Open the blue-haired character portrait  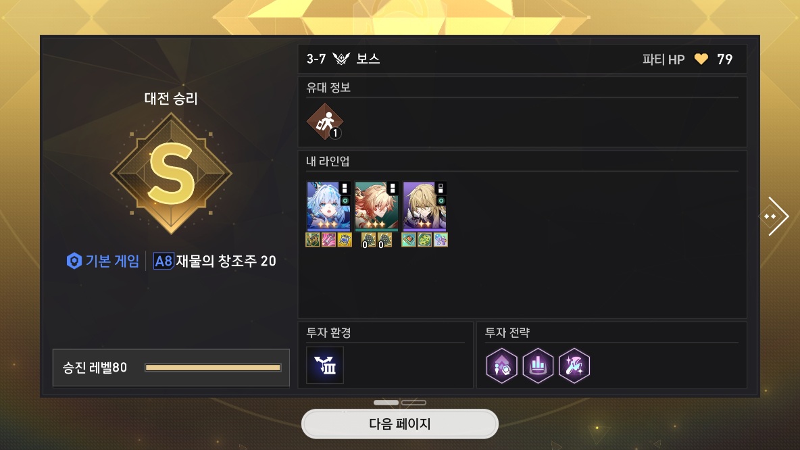point(328,205)
